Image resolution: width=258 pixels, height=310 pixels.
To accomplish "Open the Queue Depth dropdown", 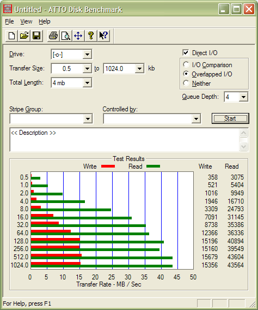I will (x=244, y=97).
